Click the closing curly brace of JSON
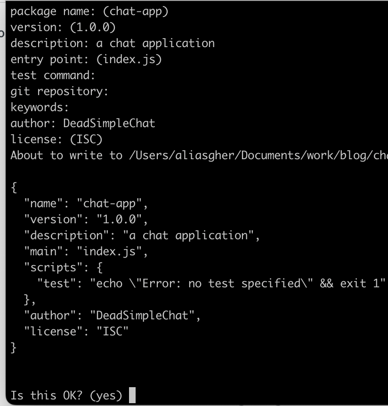 pyautogui.click(x=14, y=348)
